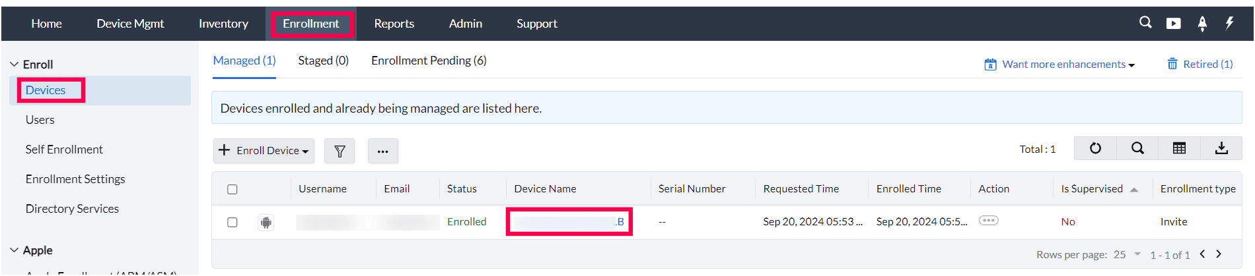Click the rocket icon in header
Viewport: 1255px width, 276px height.
point(1202,24)
